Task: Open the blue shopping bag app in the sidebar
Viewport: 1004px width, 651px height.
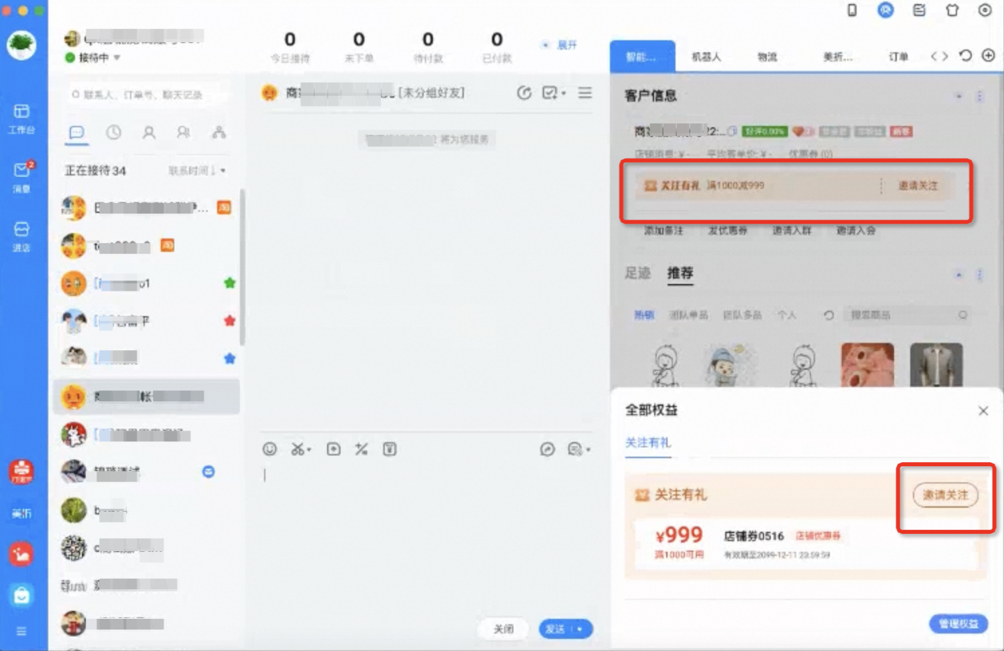Action: click(21, 595)
